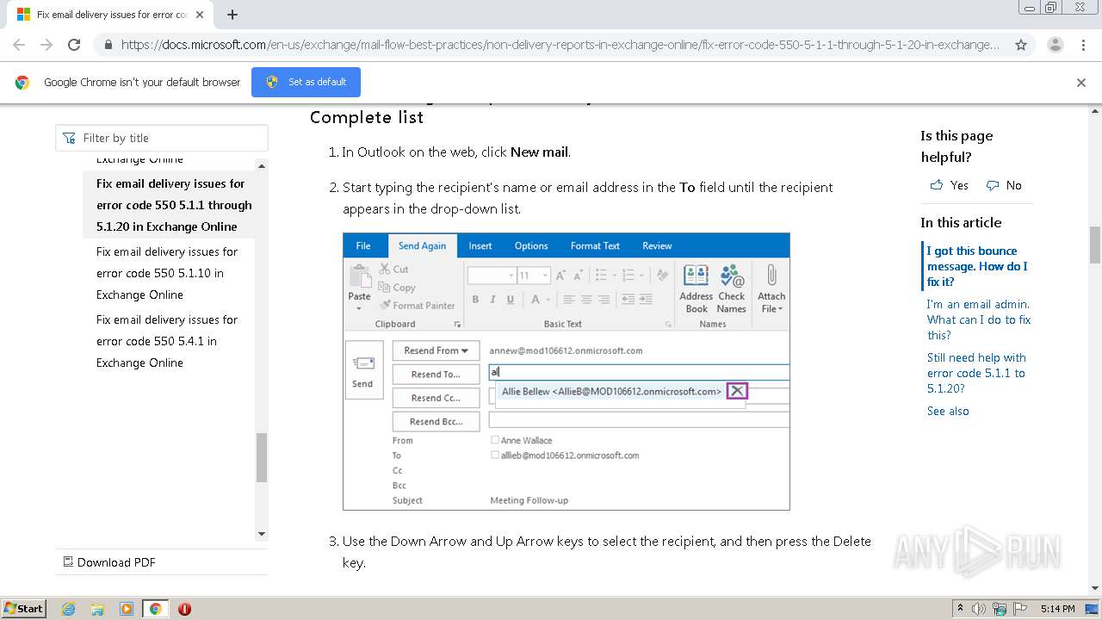Click the red stop-sign taskbar icon
This screenshot has height=620, width=1102.
[184, 609]
